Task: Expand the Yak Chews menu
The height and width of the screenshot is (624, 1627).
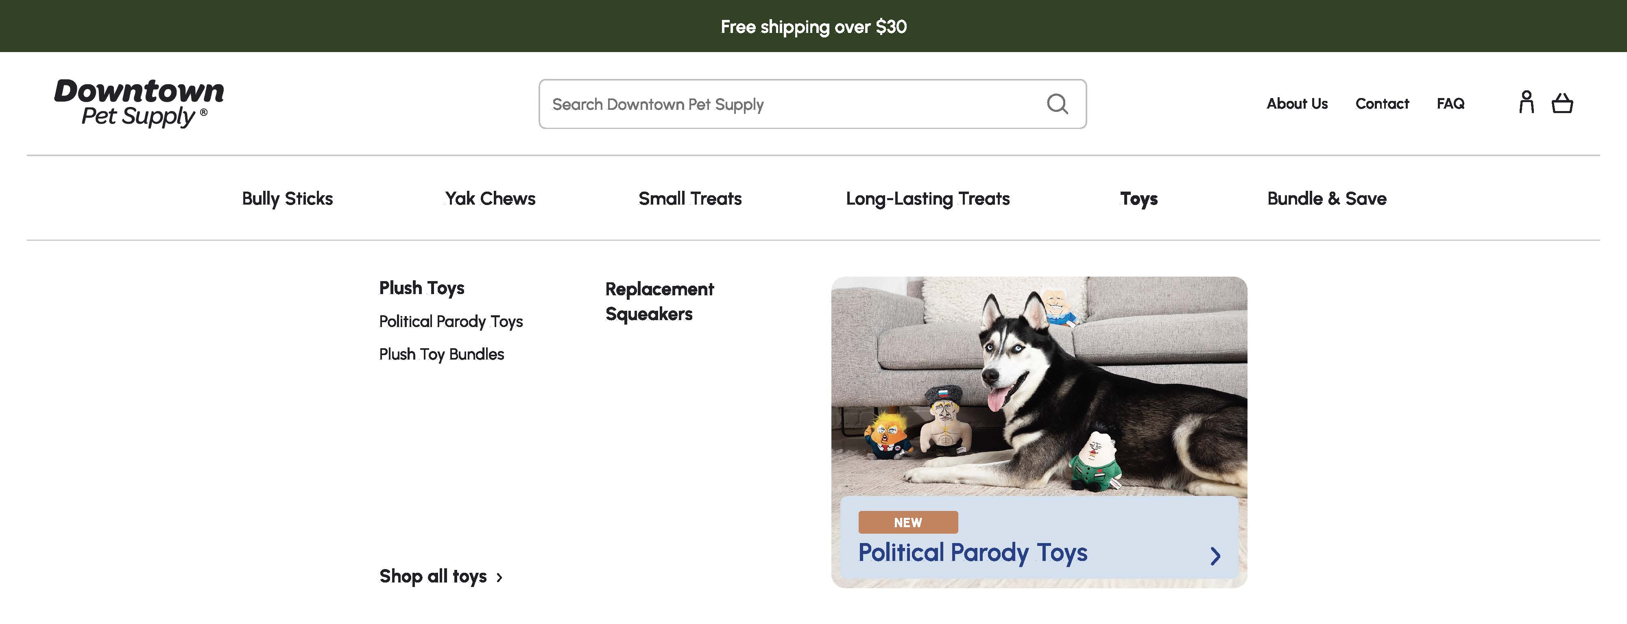Action: point(490,199)
